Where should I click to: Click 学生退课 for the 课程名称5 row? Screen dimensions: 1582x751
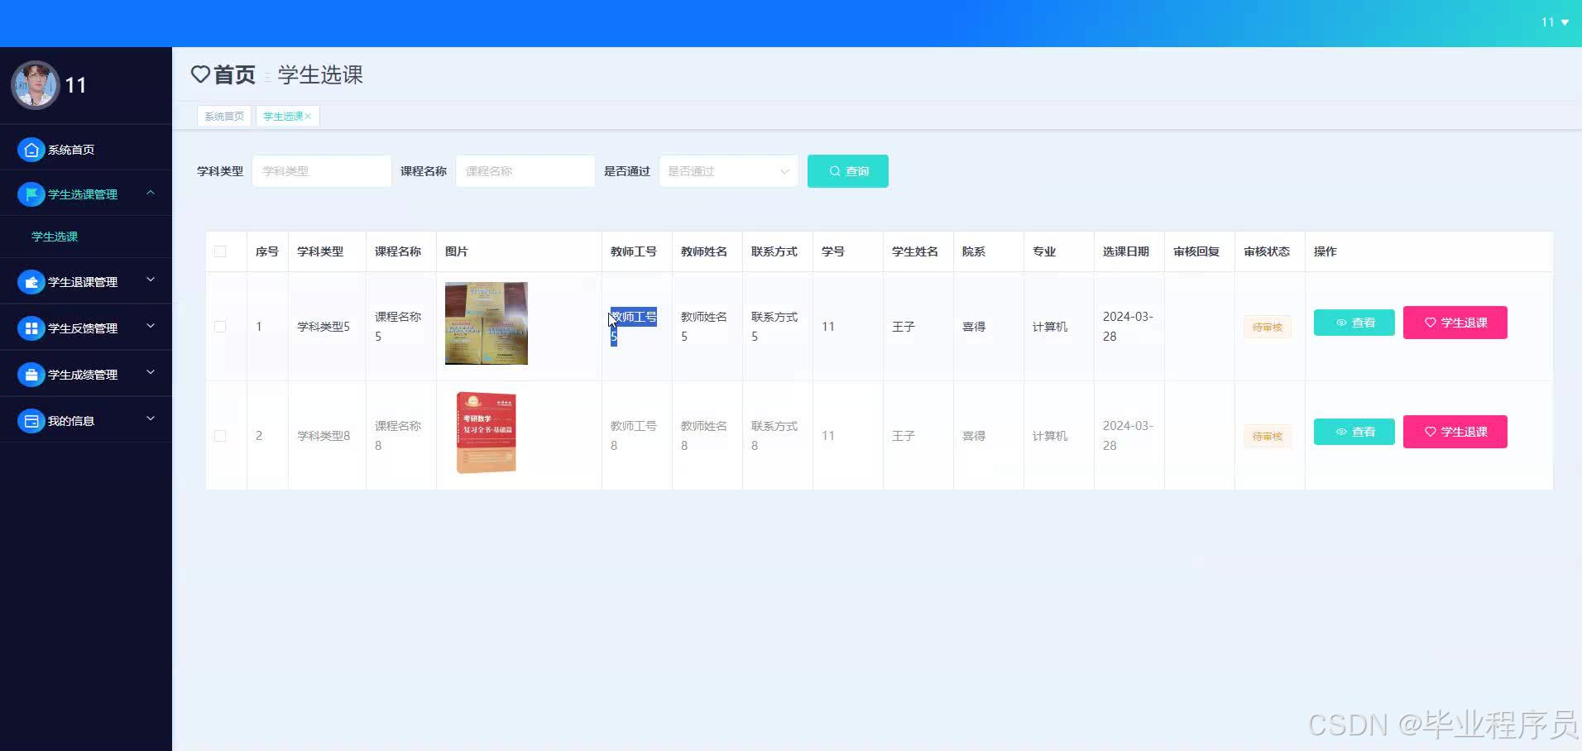tap(1455, 323)
